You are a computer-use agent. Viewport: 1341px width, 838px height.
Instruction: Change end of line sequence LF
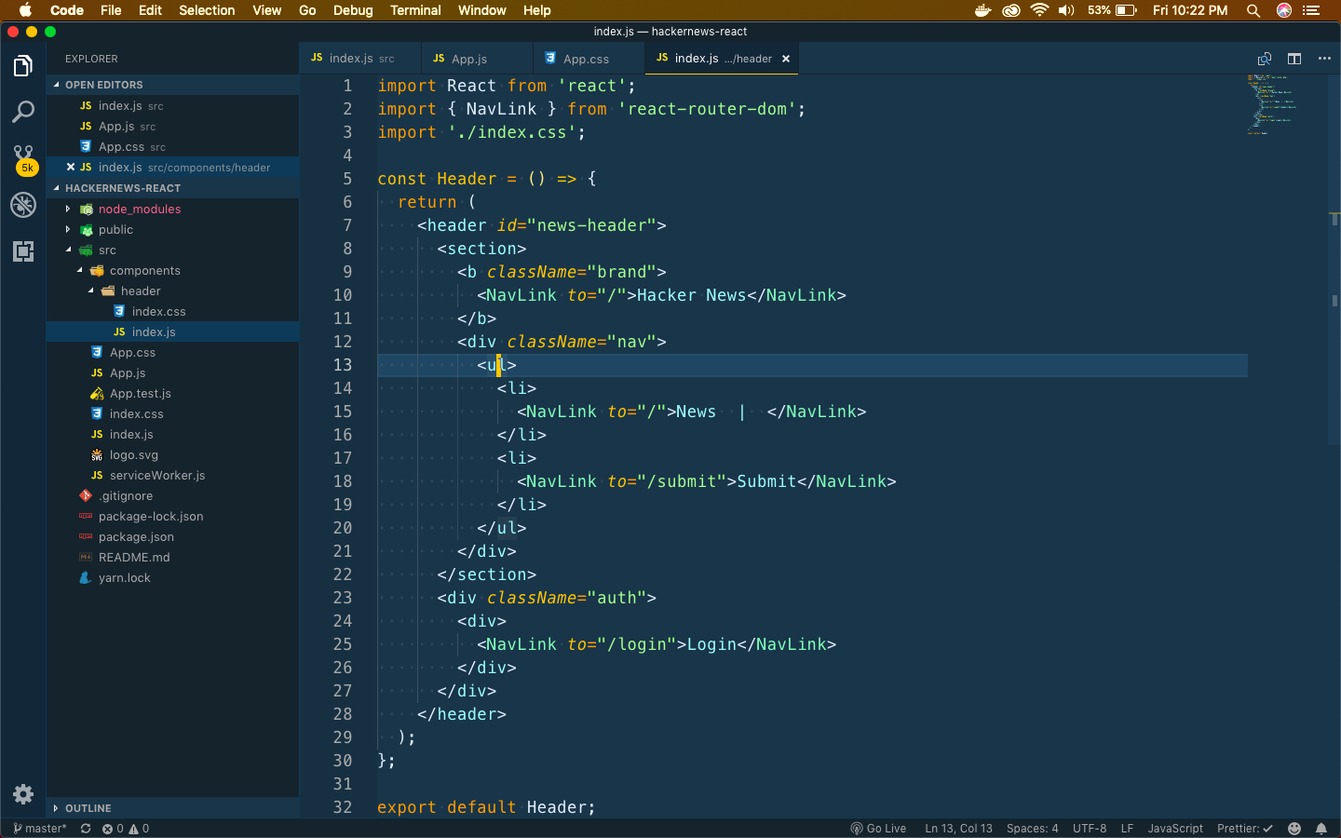point(1127,829)
